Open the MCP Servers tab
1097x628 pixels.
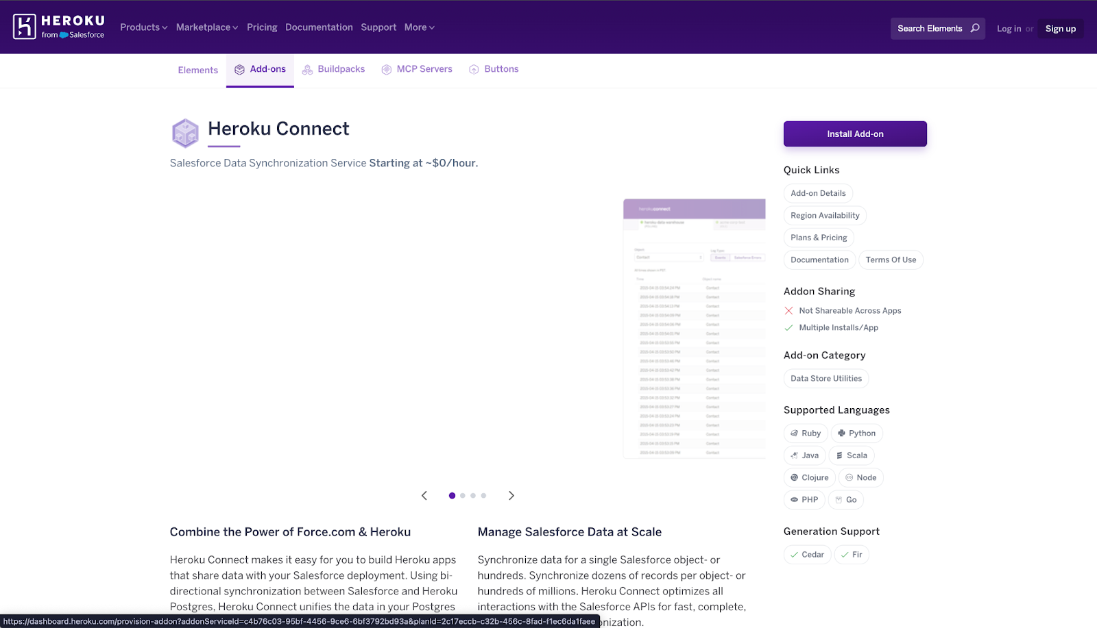click(417, 69)
